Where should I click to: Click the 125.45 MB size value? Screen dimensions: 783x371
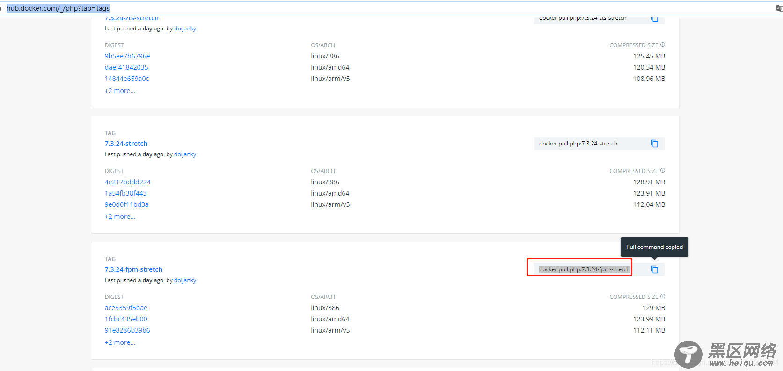coord(649,56)
